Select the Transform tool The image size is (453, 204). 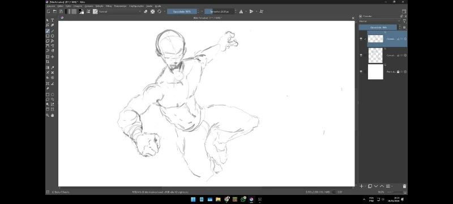(48, 57)
